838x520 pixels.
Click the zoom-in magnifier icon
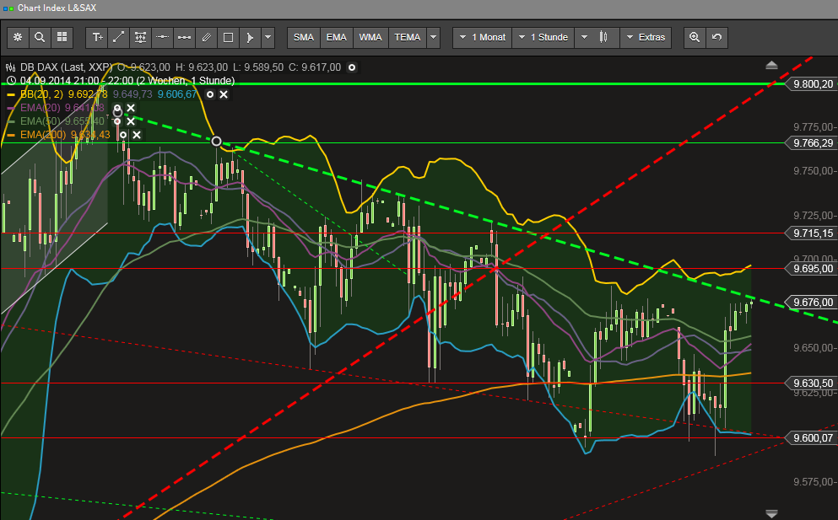695,37
